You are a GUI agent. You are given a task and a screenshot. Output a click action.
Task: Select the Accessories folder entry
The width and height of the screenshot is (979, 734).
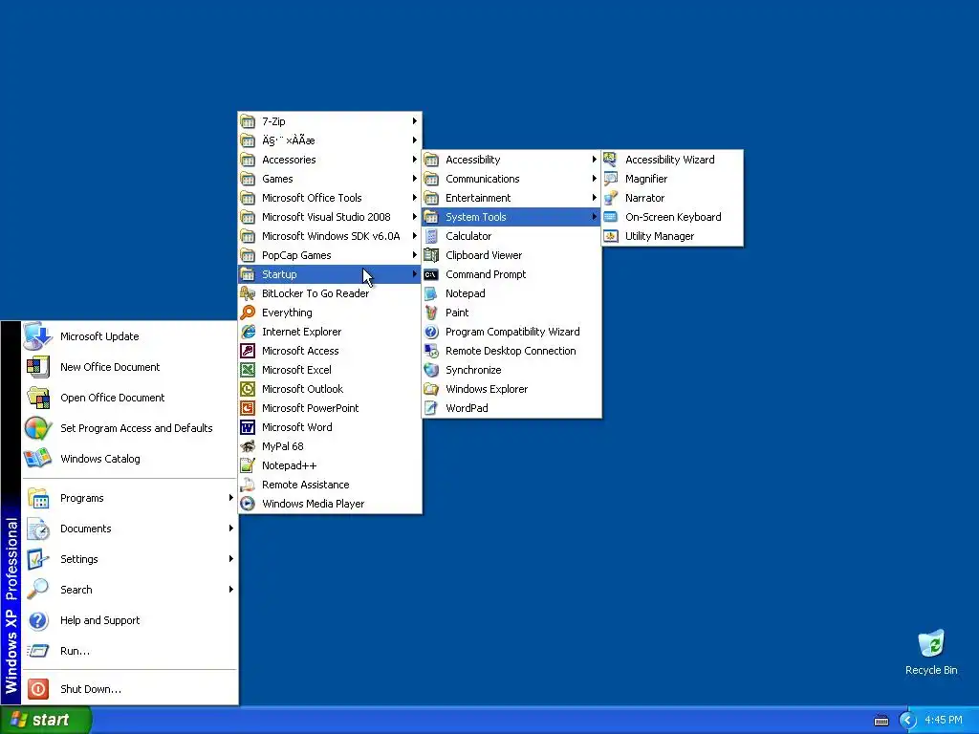click(330, 160)
